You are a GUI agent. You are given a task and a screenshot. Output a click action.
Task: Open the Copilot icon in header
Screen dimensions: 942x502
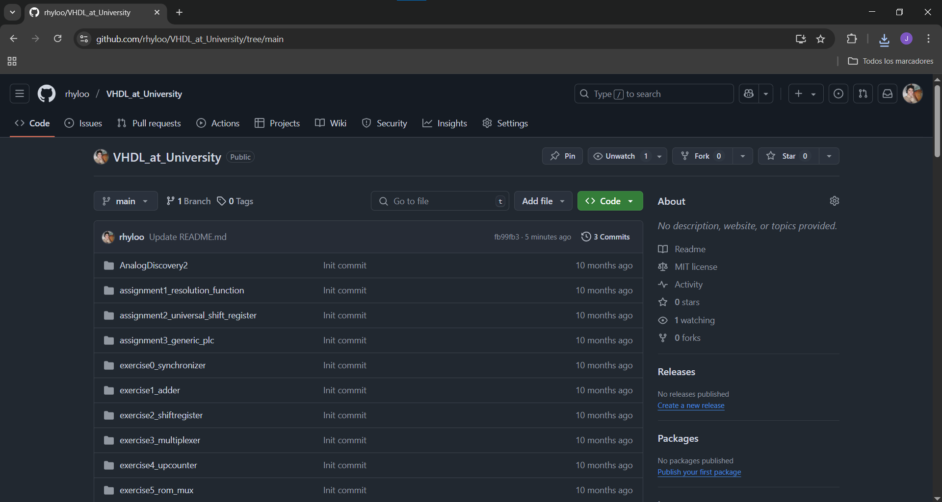pos(749,94)
